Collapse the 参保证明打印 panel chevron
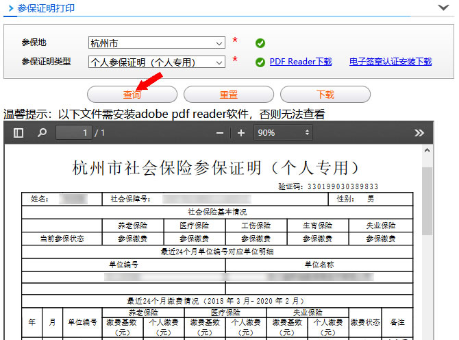This screenshot has height=340, width=459. [x=443, y=8]
